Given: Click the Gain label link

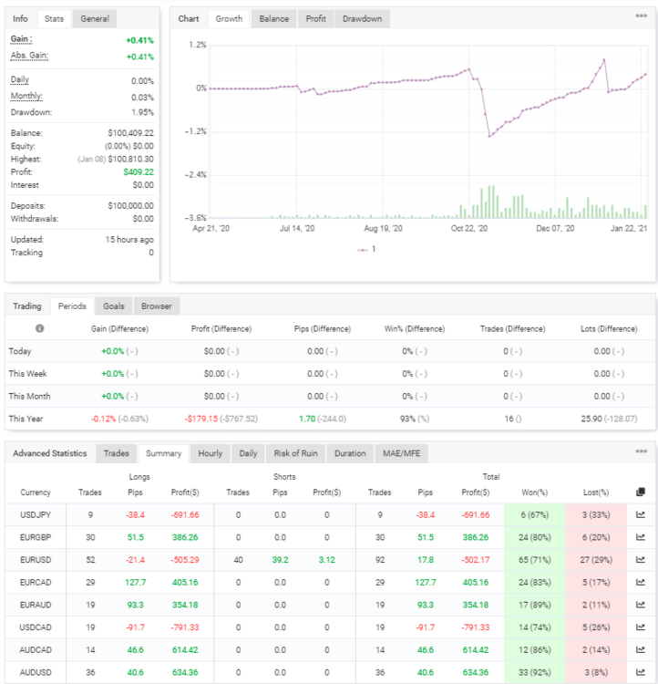Looking at the screenshot, I should (21, 39).
